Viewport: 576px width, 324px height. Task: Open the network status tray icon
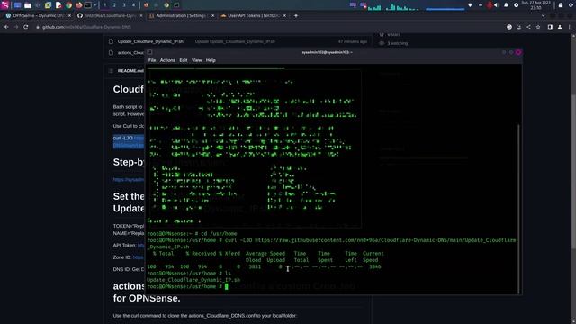tap(470, 5)
